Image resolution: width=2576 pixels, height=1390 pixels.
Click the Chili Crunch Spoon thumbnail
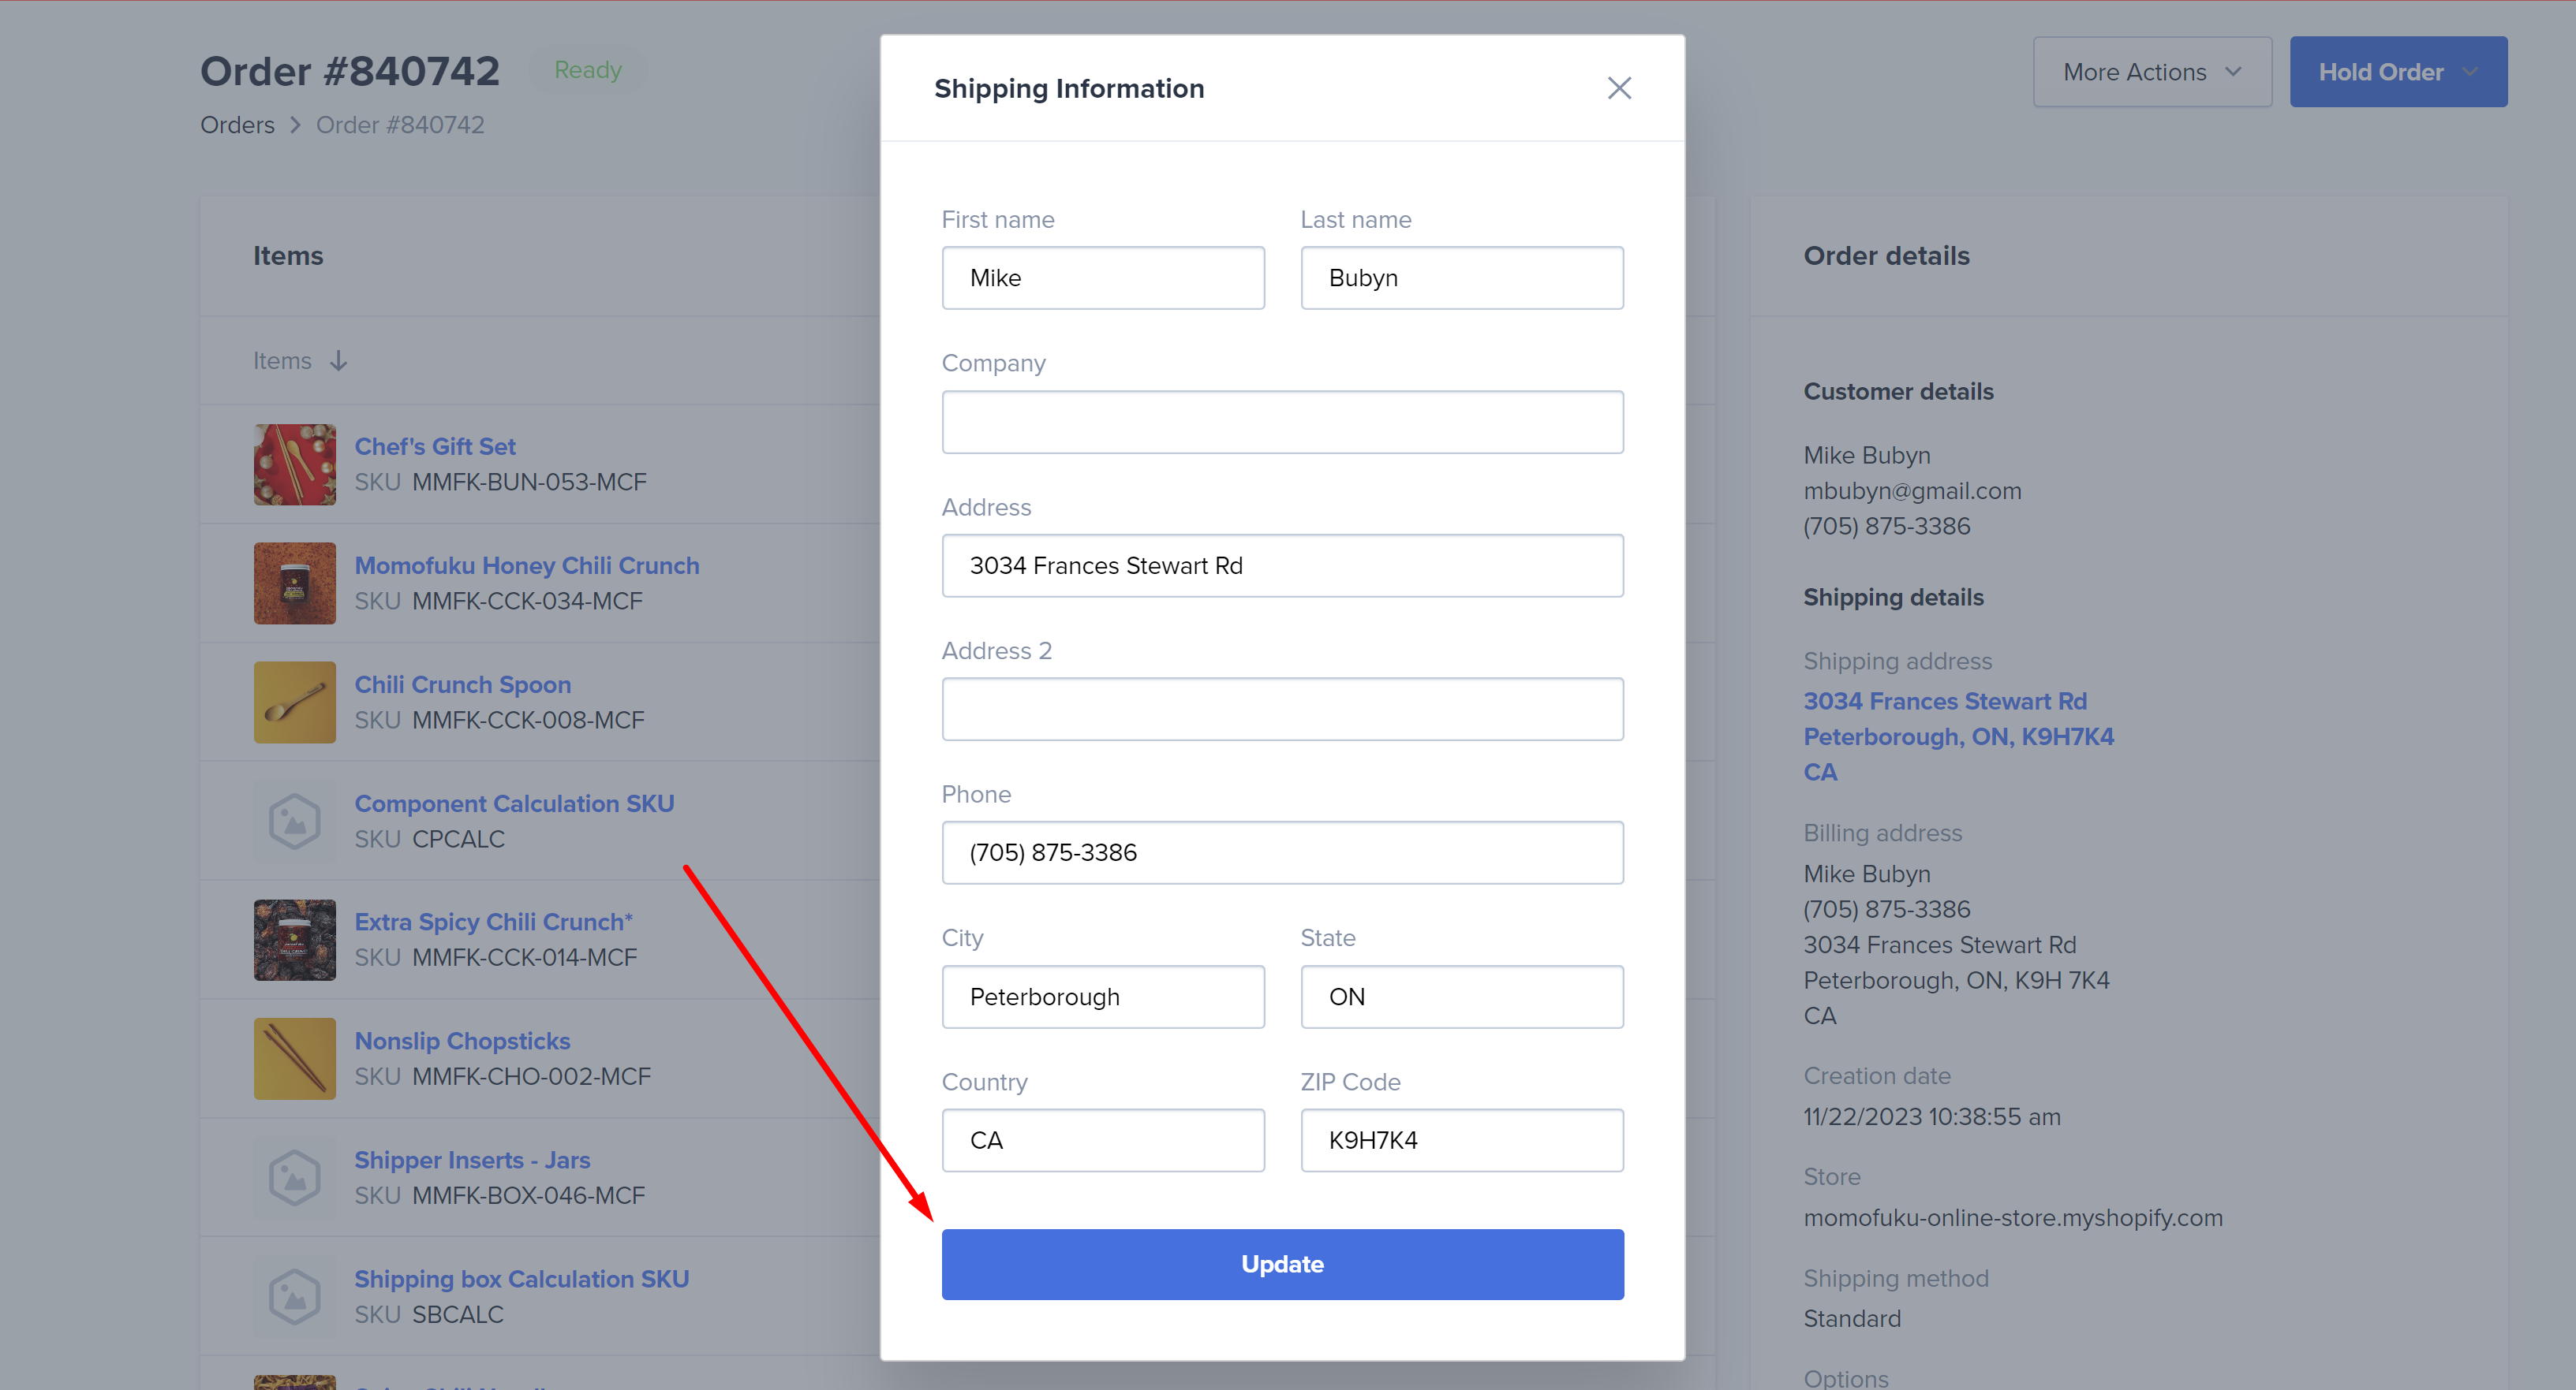click(x=295, y=702)
